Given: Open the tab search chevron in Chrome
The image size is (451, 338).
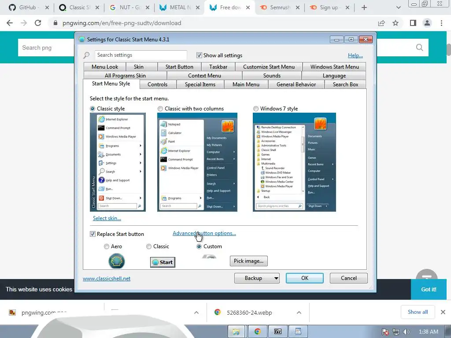Looking at the screenshot, I should tap(398, 7).
